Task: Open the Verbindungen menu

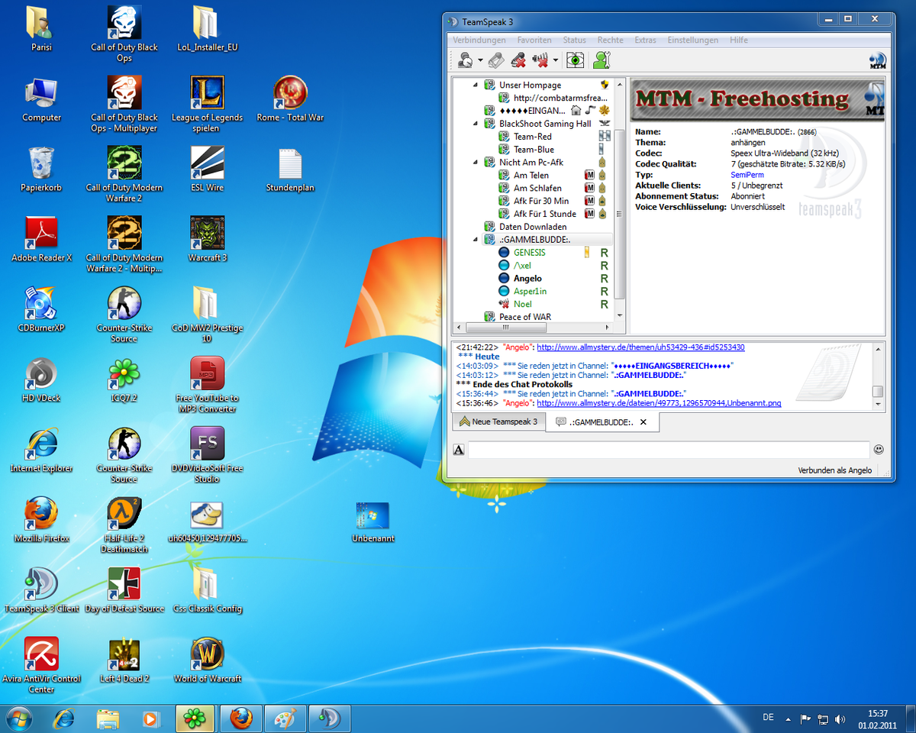Action: coord(479,40)
